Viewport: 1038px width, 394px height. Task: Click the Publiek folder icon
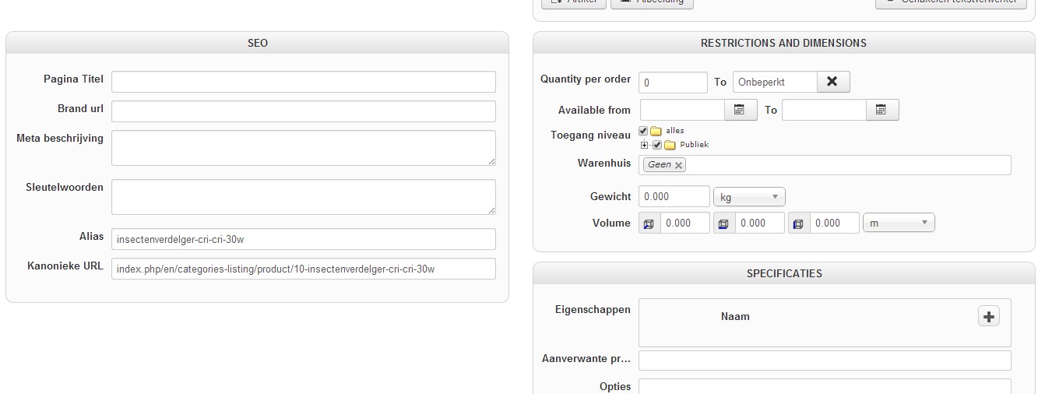[670, 145]
